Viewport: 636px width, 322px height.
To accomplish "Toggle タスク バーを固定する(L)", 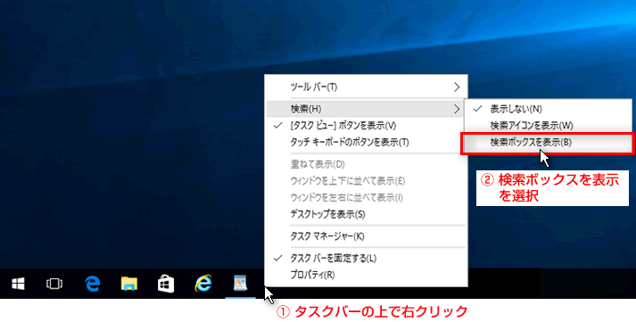I will tap(366, 258).
